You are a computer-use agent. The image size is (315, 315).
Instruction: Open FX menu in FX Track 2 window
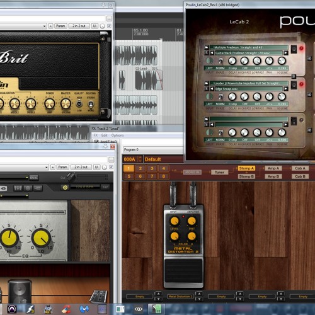[96, 135]
